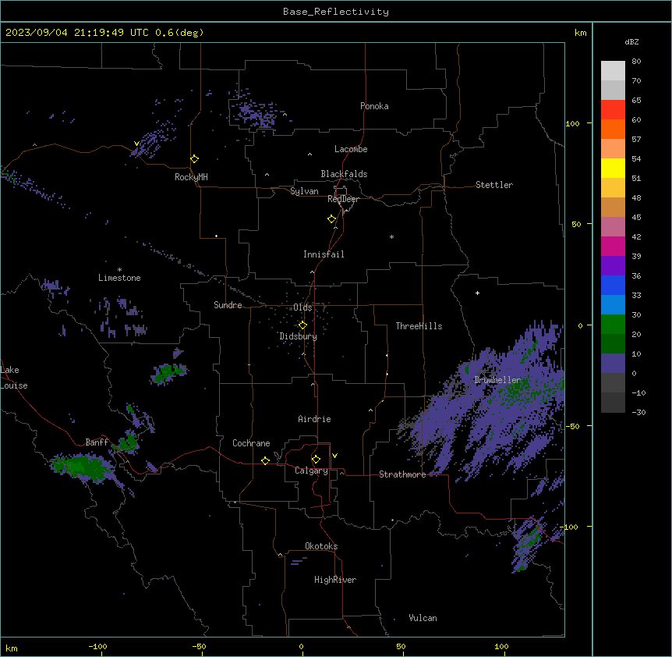Select the yellow diamond marker between Olds and Didsbury
Screen dimensions: 672x657
click(x=302, y=325)
